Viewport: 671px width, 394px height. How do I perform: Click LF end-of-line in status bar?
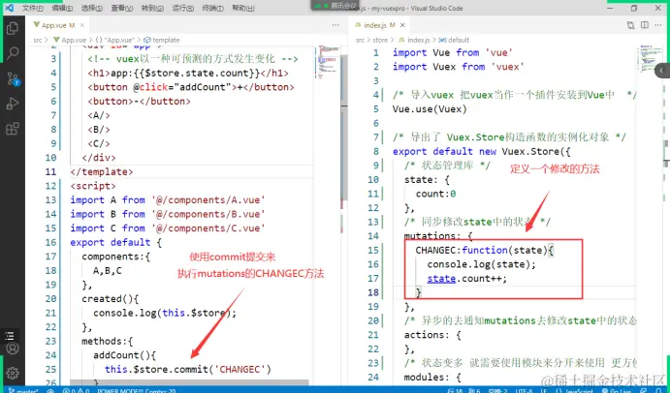pyautogui.click(x=543, y=390)
